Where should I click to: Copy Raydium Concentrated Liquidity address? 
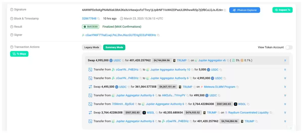tap(271, 113)
